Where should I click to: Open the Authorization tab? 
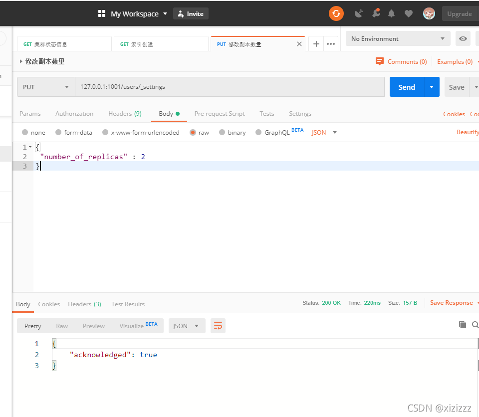(74, 114)
